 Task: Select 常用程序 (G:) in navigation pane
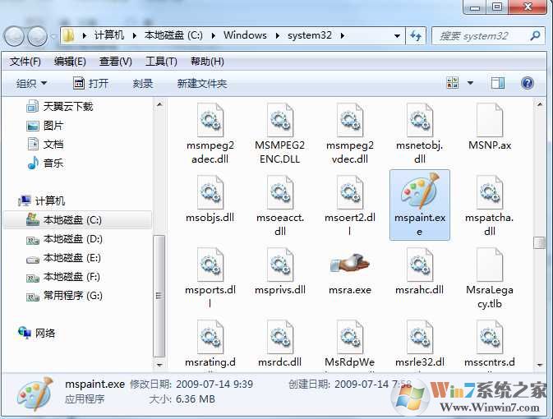65,296
